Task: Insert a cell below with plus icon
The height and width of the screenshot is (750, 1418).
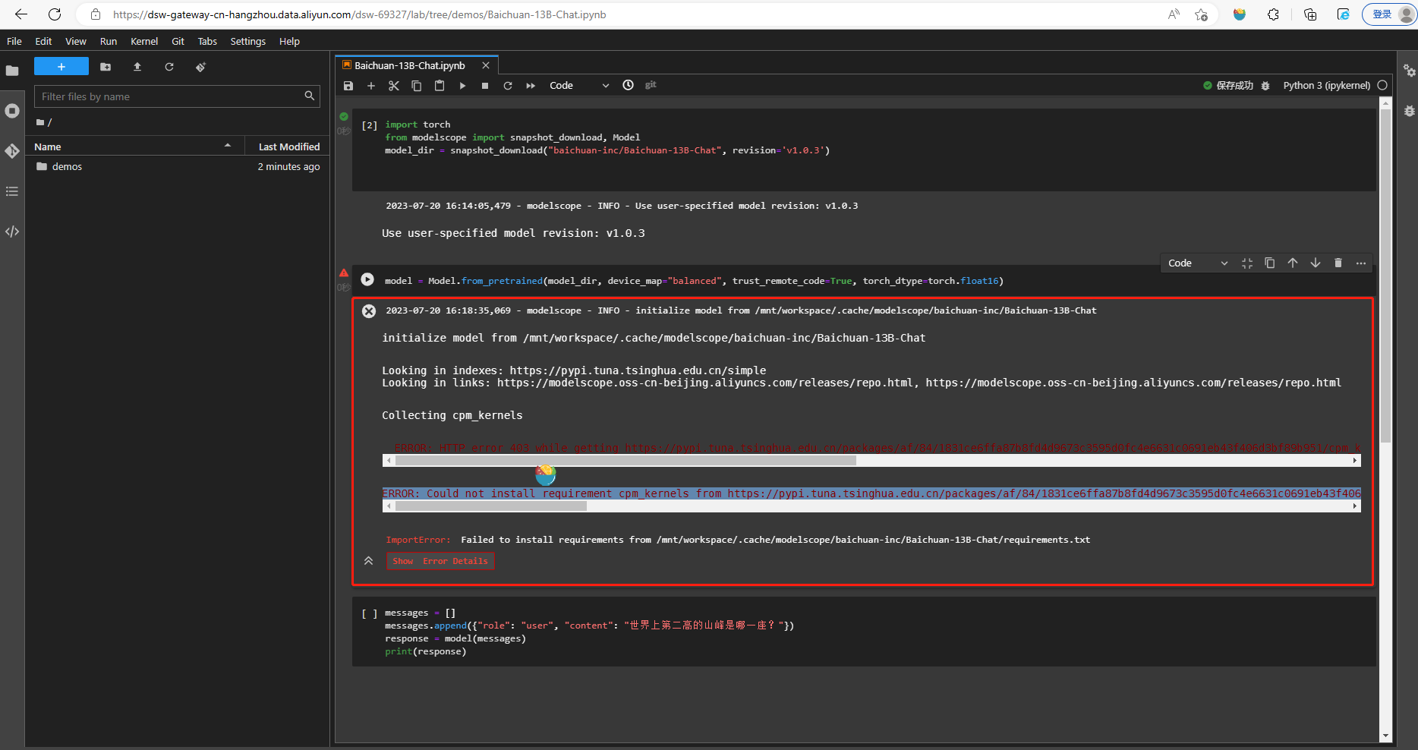Action: 371,86
